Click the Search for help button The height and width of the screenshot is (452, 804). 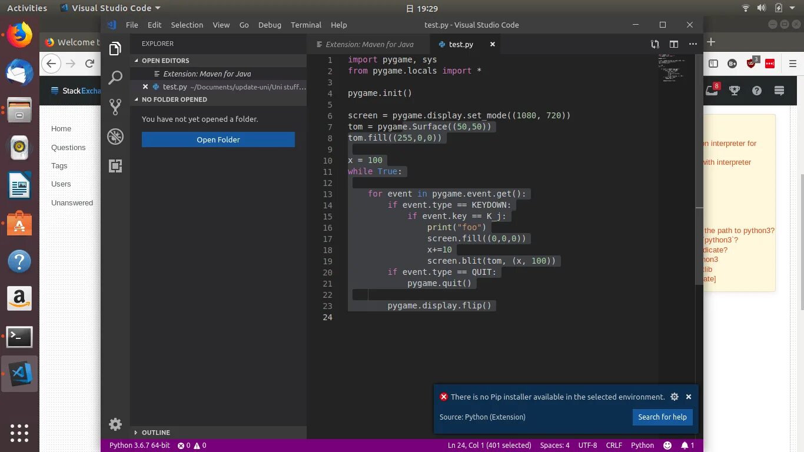coord(662,417)
